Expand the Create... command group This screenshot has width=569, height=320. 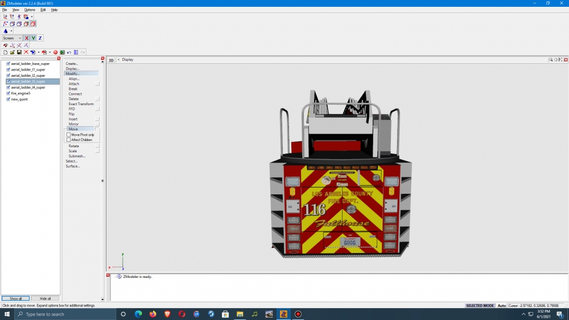click(x=72, y=64)
